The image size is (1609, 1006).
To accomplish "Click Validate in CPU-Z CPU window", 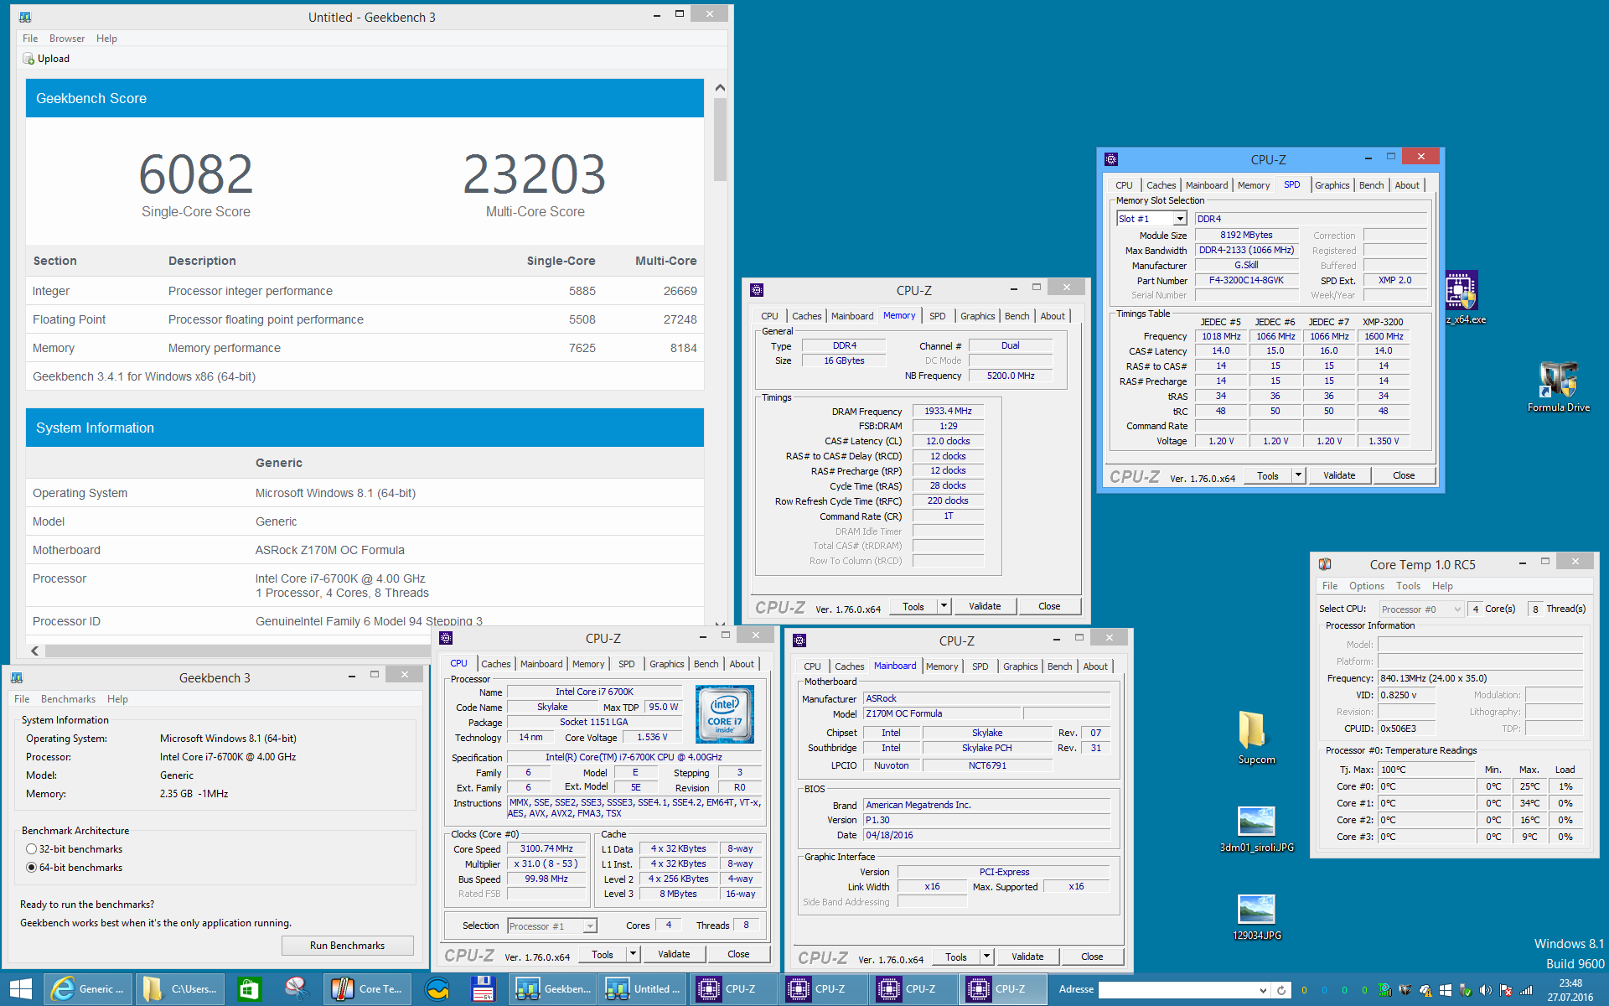I will 674,954.
